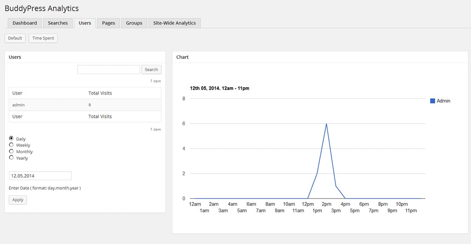Choose the Weekly radio option
The image size is (471, 244).
click(x=11, y=145)
